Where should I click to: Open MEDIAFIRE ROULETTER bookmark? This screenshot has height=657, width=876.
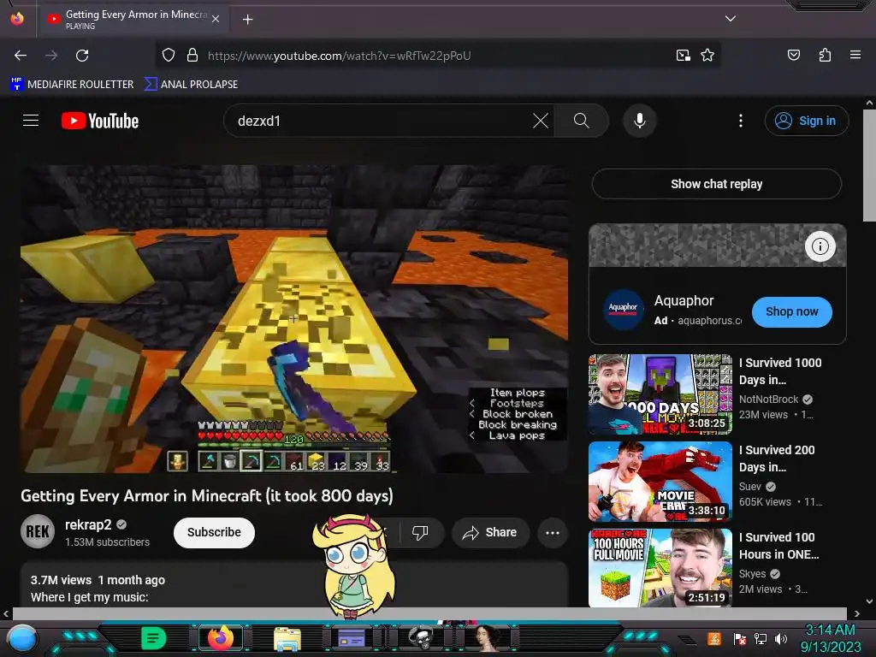(72, 85)
